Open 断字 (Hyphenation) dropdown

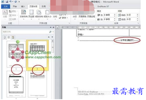[63, 18]
